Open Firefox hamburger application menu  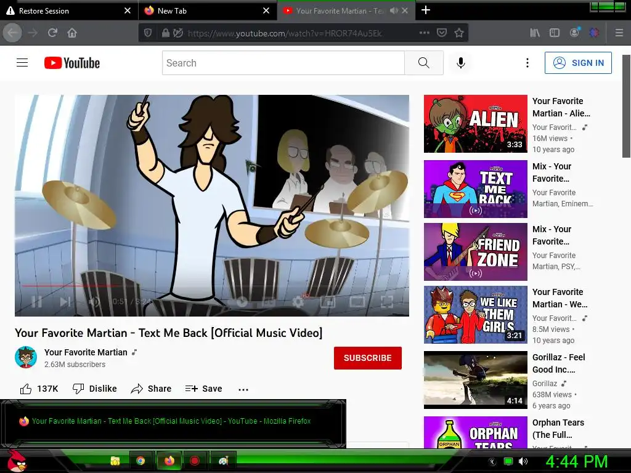coord(619,33)
